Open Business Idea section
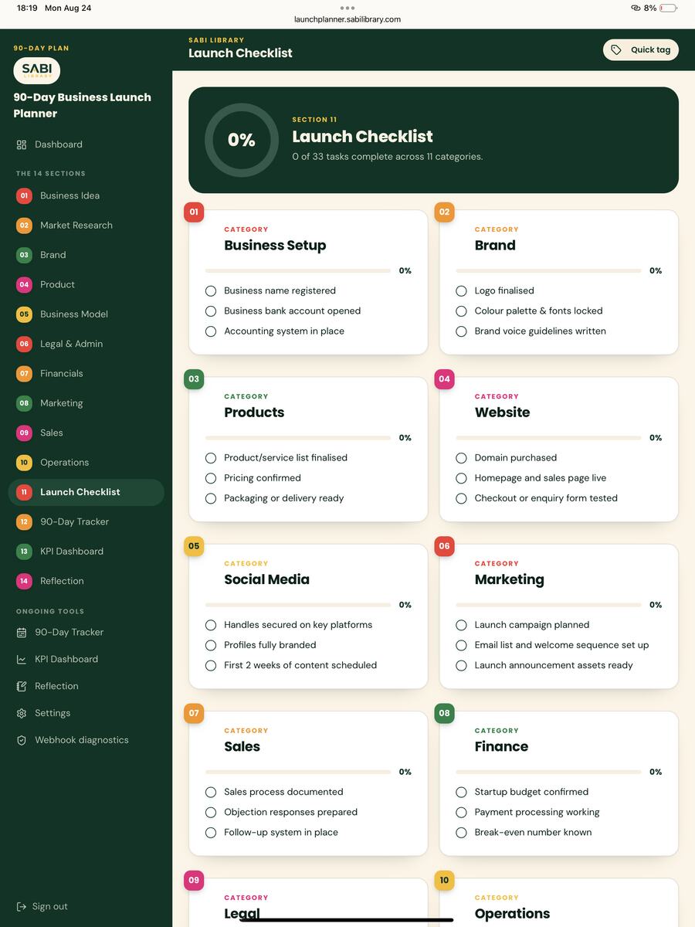This screenshot has height=927, width=695. coord(86,195)
